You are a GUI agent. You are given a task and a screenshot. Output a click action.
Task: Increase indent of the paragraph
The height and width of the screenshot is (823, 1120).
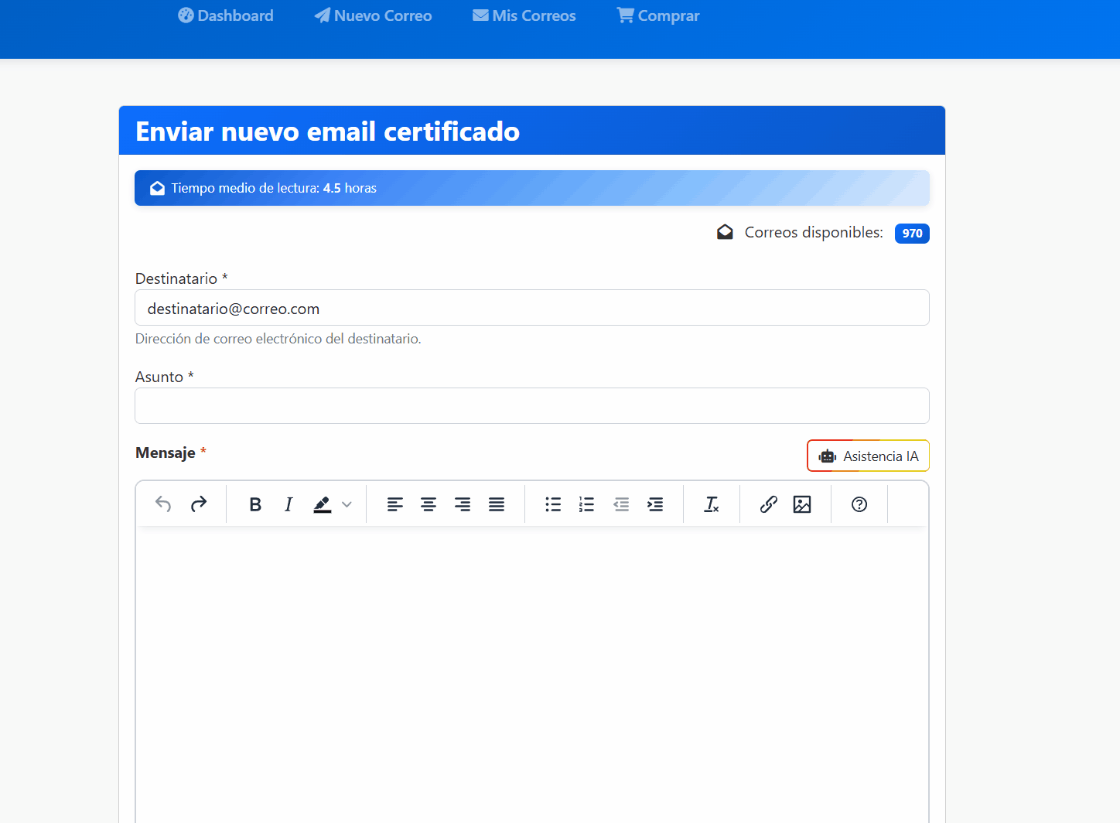(655, 504)
